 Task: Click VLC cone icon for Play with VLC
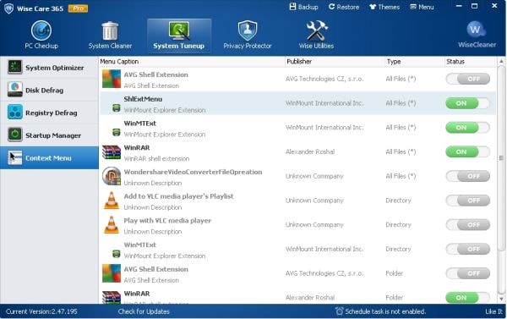click(x=112, y=225)
